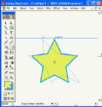Screen dimensions: 102x107
Task: Activate the Scissors tool
Action: click(11, 73)
